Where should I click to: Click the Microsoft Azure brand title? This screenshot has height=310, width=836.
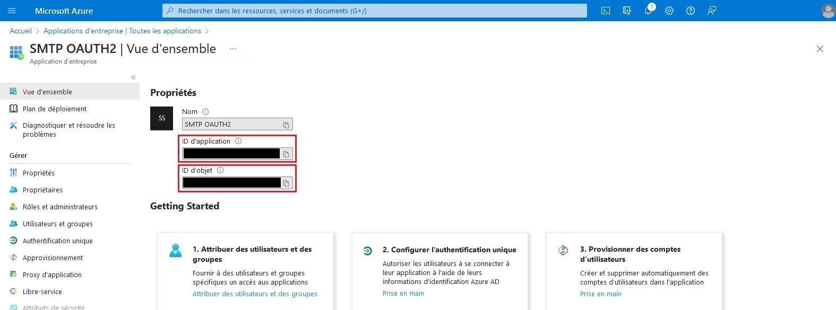tap(64, 11)
